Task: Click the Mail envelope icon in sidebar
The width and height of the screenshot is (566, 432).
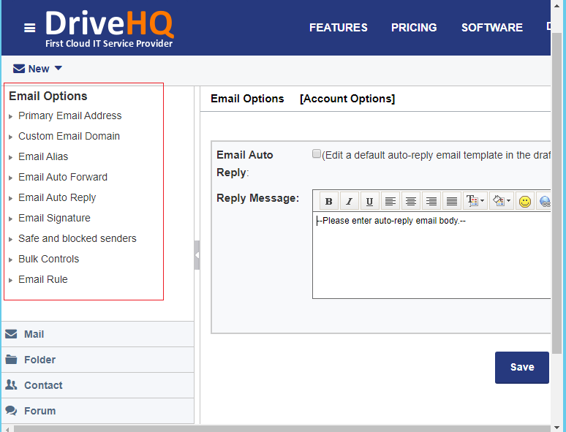Action: pyautogui.click(x=11, y=334)
